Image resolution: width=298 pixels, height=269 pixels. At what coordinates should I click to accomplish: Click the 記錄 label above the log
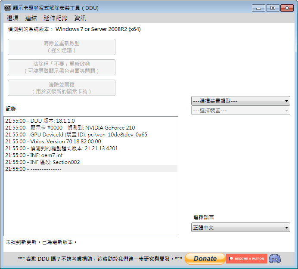click(11, 108)
